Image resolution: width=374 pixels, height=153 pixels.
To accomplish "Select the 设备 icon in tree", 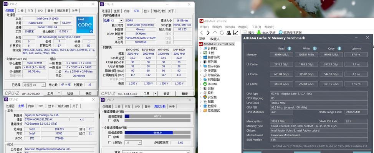I will pyautogui.click(x=205, y=88).
